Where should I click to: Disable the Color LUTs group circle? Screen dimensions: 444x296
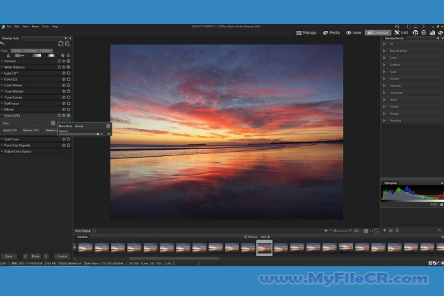pos(68,115)
